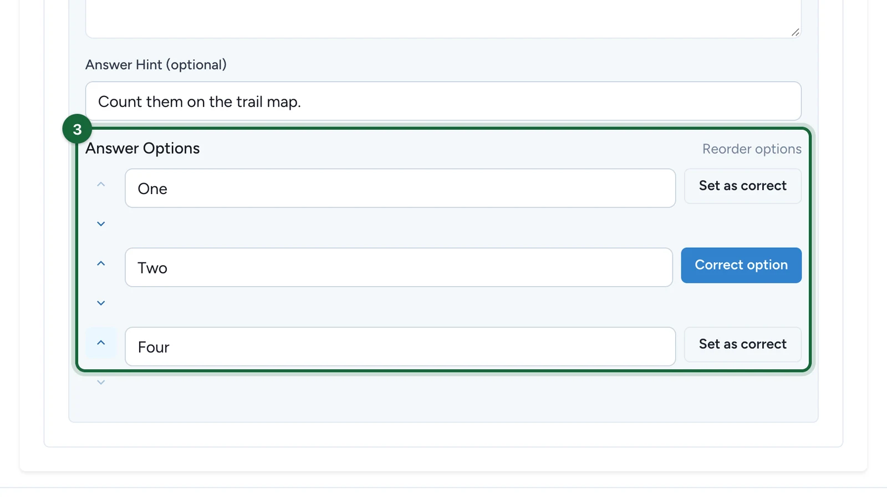Set "Four" as the correct answer
This screenshot has height=499, width=887.
pyautogui.click(x=742, y=344)
